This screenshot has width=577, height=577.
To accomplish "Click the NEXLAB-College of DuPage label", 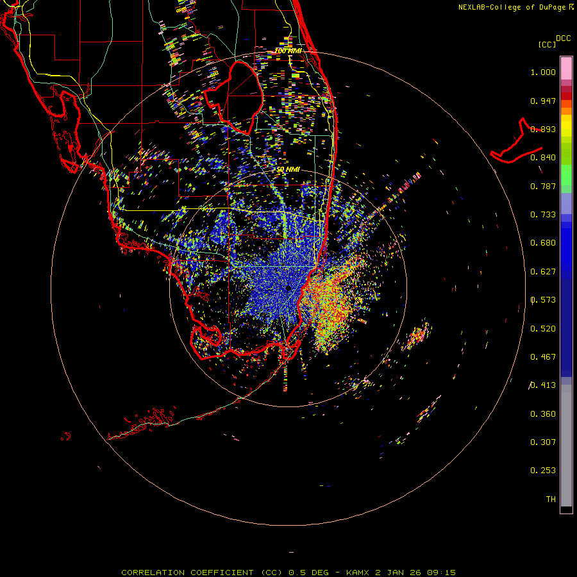I will click(x=515, y=7).
